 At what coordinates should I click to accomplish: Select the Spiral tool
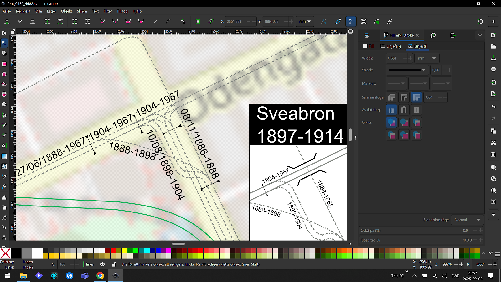point(4,104)
